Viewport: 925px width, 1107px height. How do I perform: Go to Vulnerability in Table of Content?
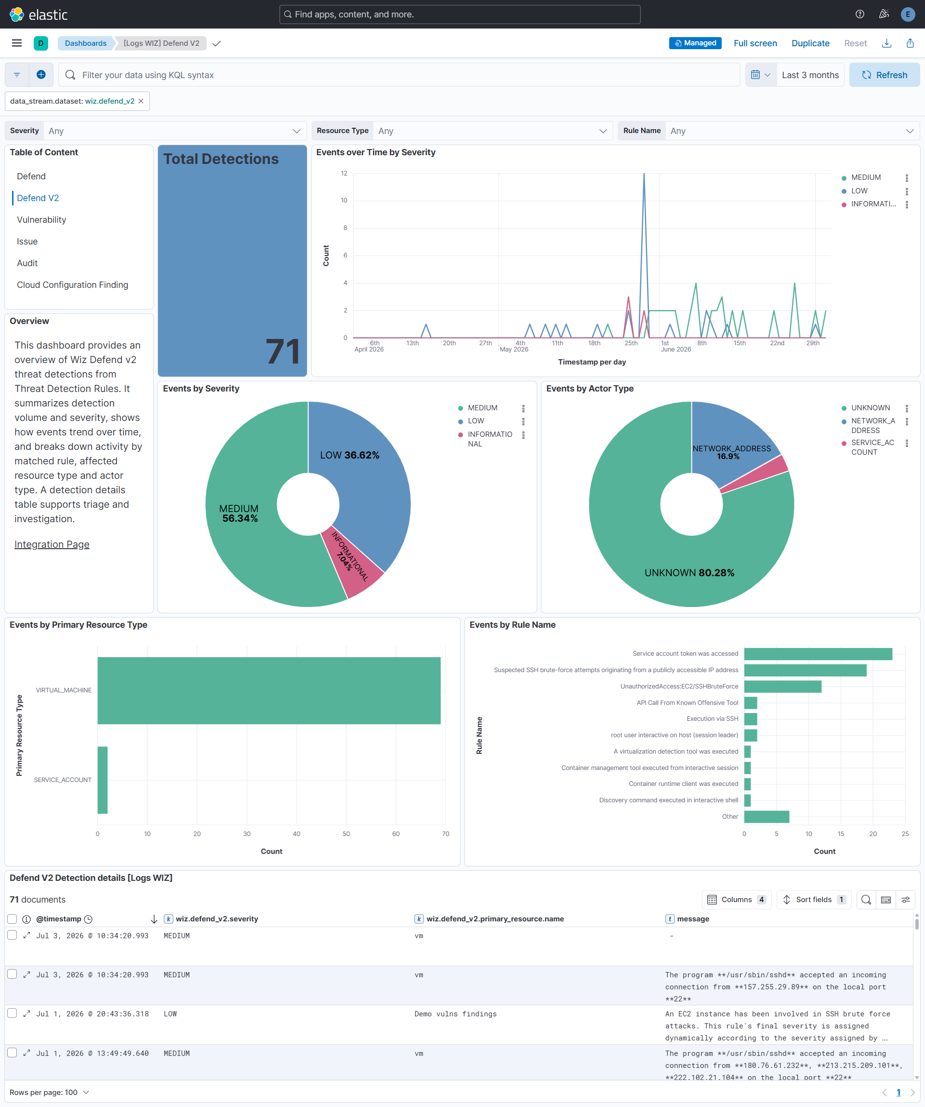point(41,220)
